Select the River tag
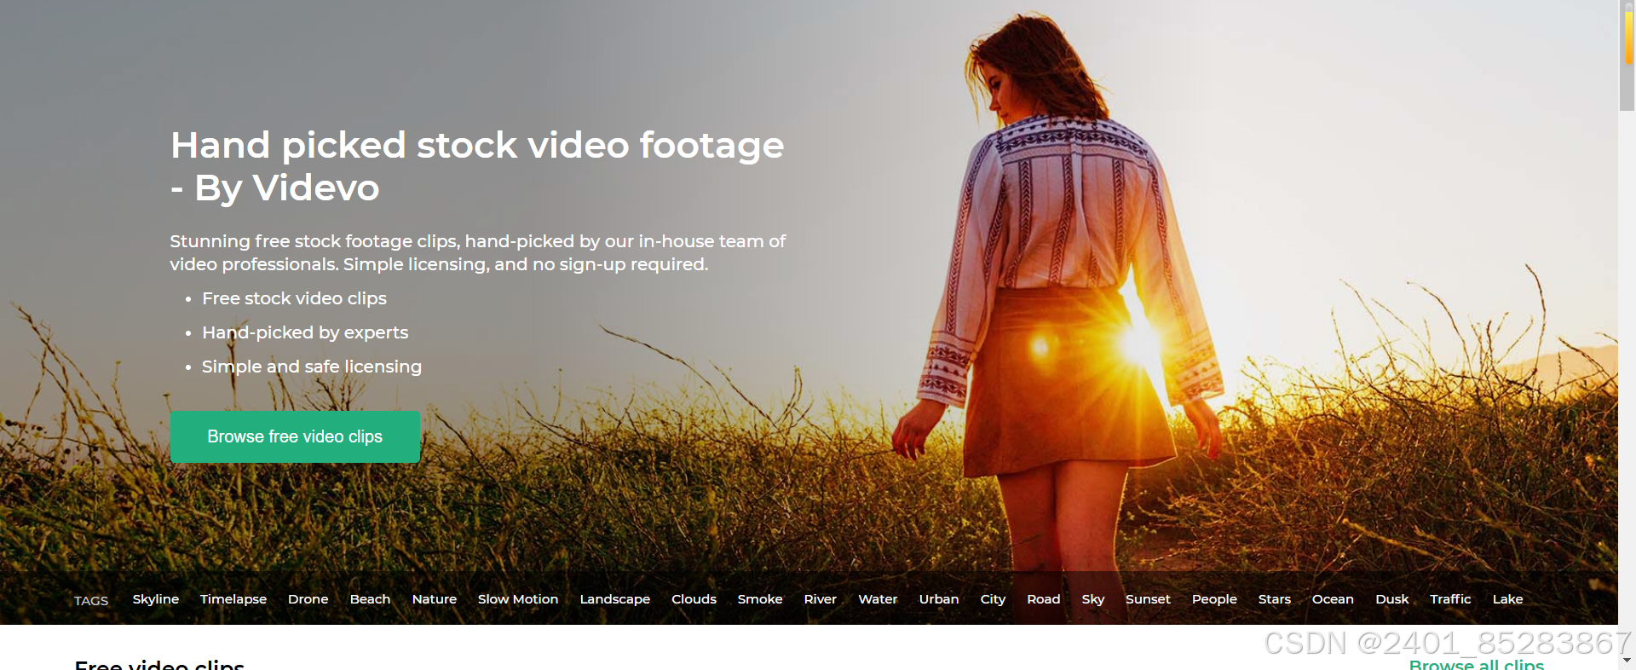1636x670 pixels. pos(821,599)
